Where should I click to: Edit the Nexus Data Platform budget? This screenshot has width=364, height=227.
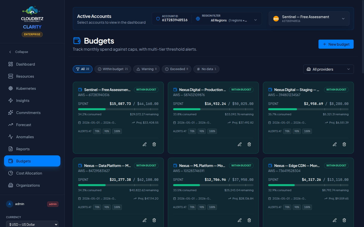tap(145, 220)
